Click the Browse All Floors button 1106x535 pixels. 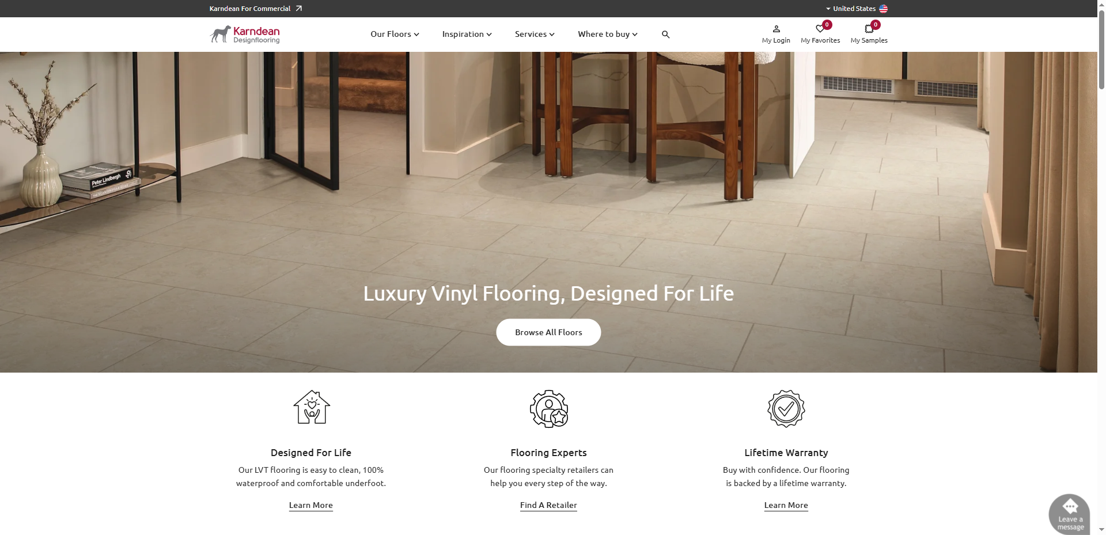click(548, 332)
